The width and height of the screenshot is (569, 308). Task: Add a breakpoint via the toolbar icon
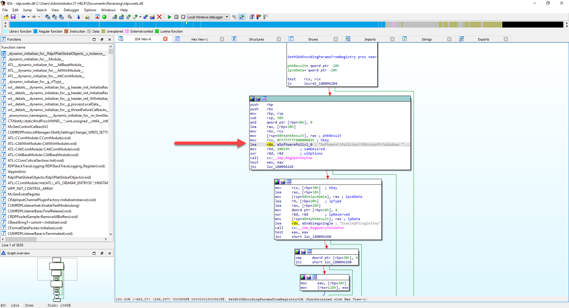[x=258, y=17]
